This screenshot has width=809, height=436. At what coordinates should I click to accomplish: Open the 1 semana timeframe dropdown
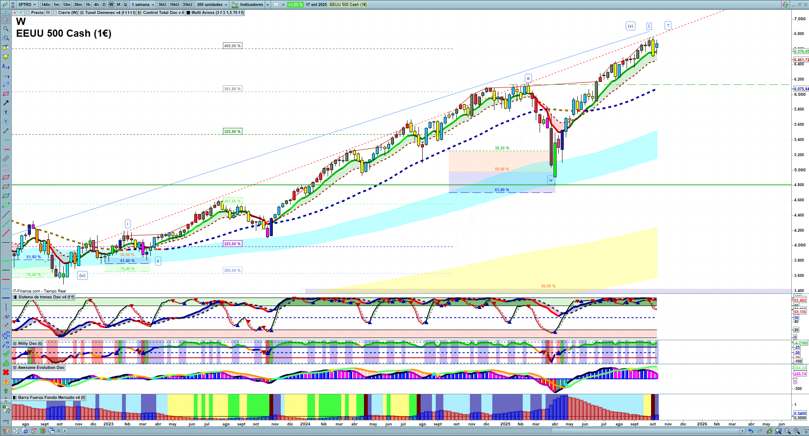[143, 5]
